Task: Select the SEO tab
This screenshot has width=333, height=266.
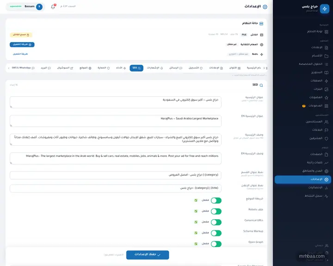Action: pos(136,68)
